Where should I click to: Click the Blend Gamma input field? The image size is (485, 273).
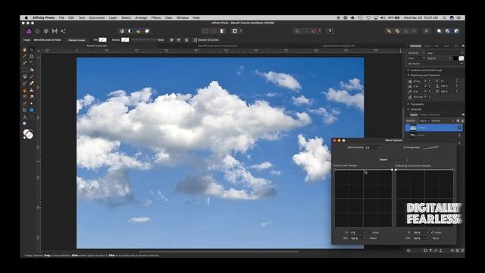click(372, 148)
